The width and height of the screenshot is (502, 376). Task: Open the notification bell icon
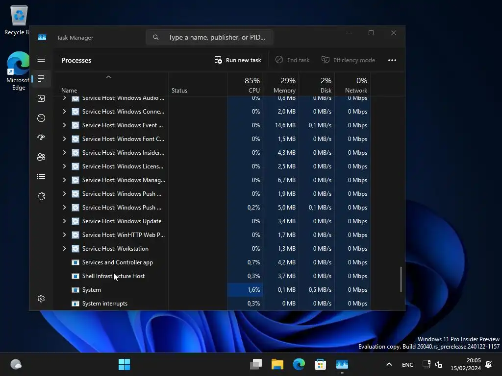point(489,364)
